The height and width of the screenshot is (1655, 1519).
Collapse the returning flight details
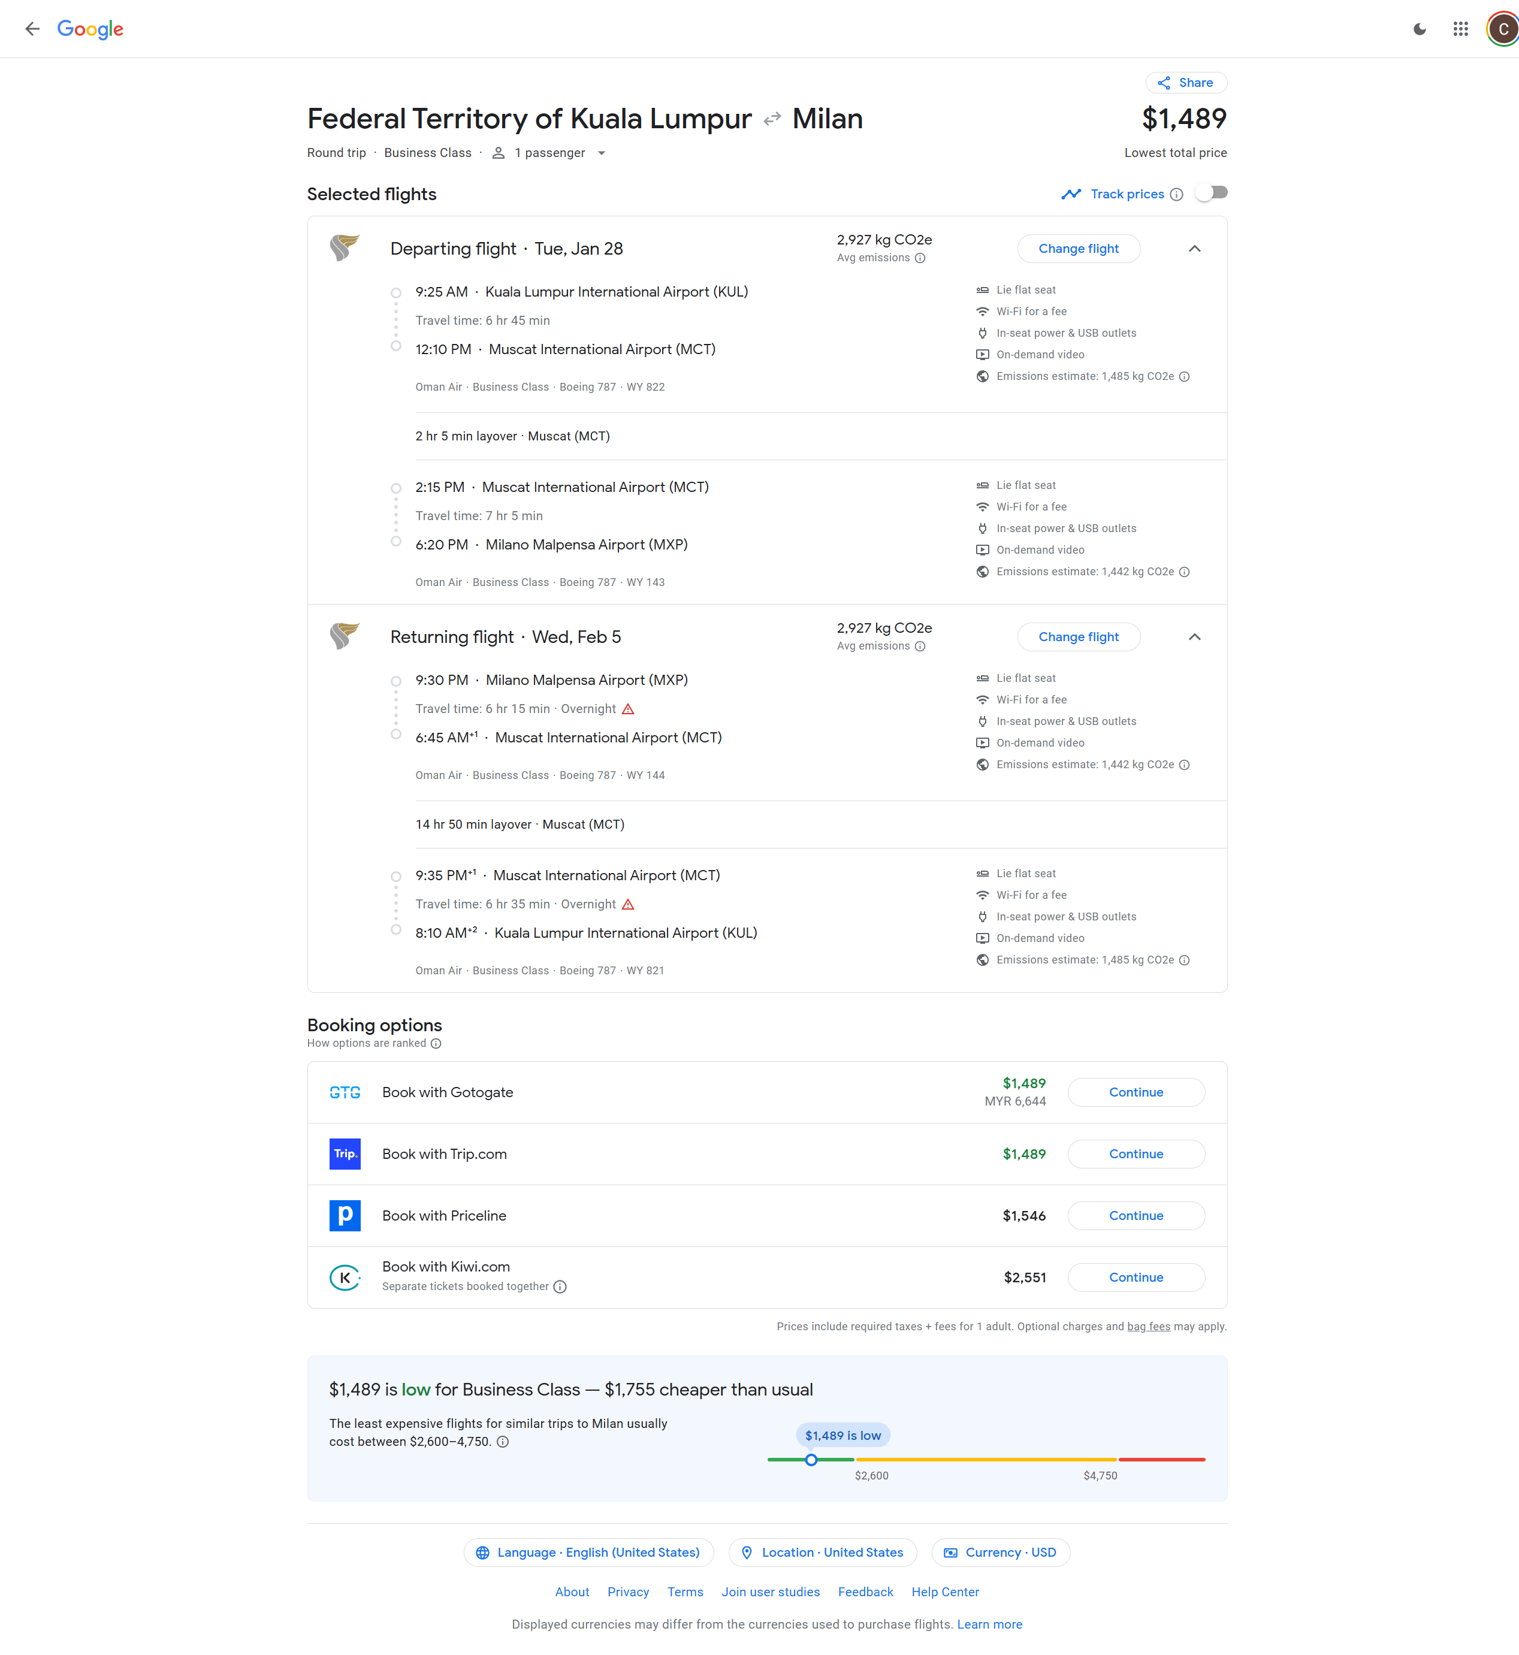[1194, 637]
